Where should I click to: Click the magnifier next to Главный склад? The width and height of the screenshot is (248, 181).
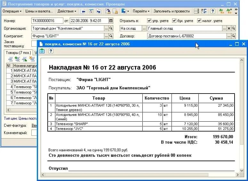coord(233,28)
